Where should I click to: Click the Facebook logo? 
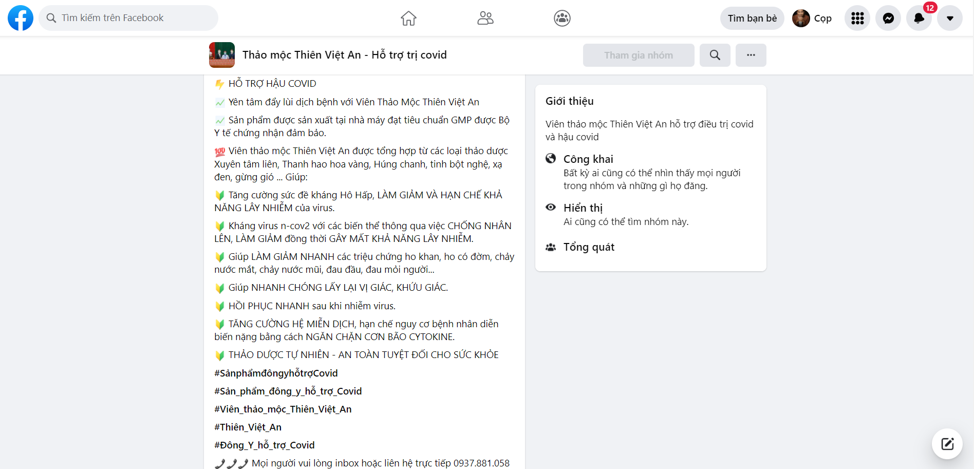click(x=21, y=18)
